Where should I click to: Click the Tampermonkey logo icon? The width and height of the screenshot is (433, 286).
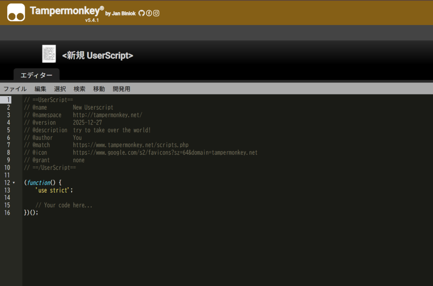(16, 12)
